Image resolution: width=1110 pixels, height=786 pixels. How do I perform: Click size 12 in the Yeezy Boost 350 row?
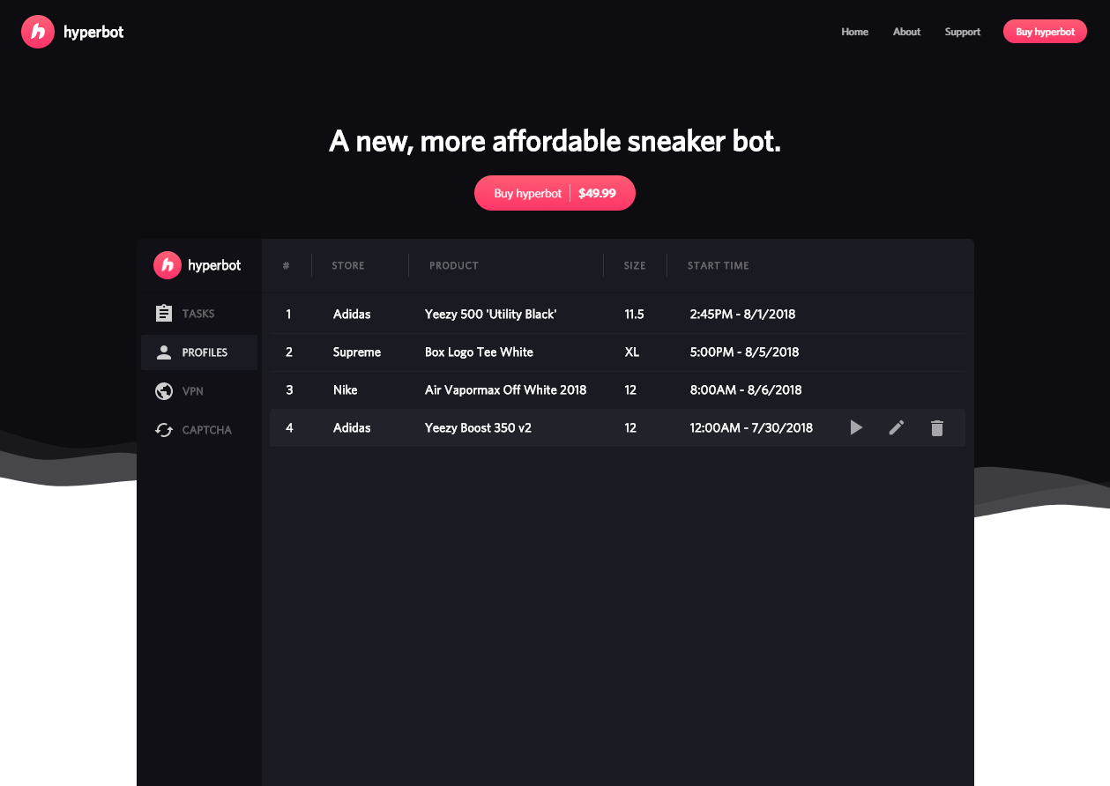(x=630, y=428)
